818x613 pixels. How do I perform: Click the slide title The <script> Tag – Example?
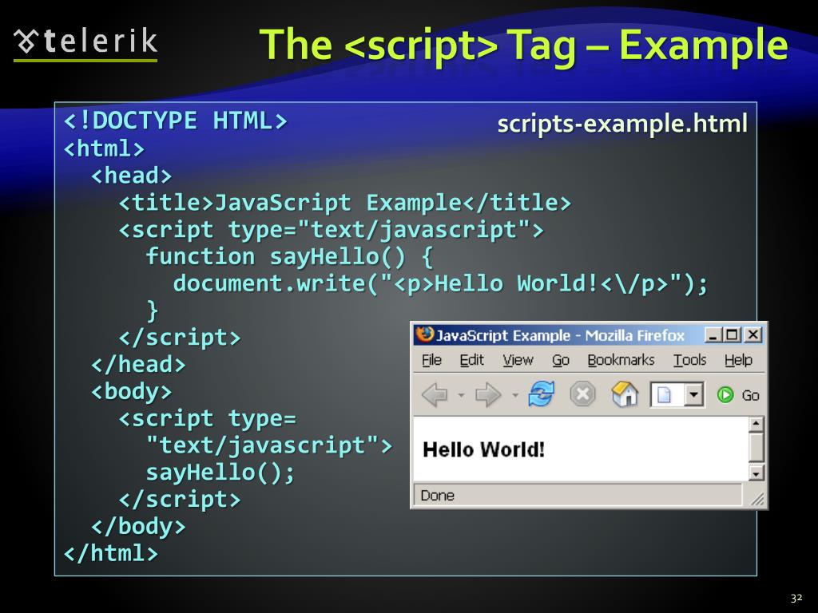tap(523, 45)
